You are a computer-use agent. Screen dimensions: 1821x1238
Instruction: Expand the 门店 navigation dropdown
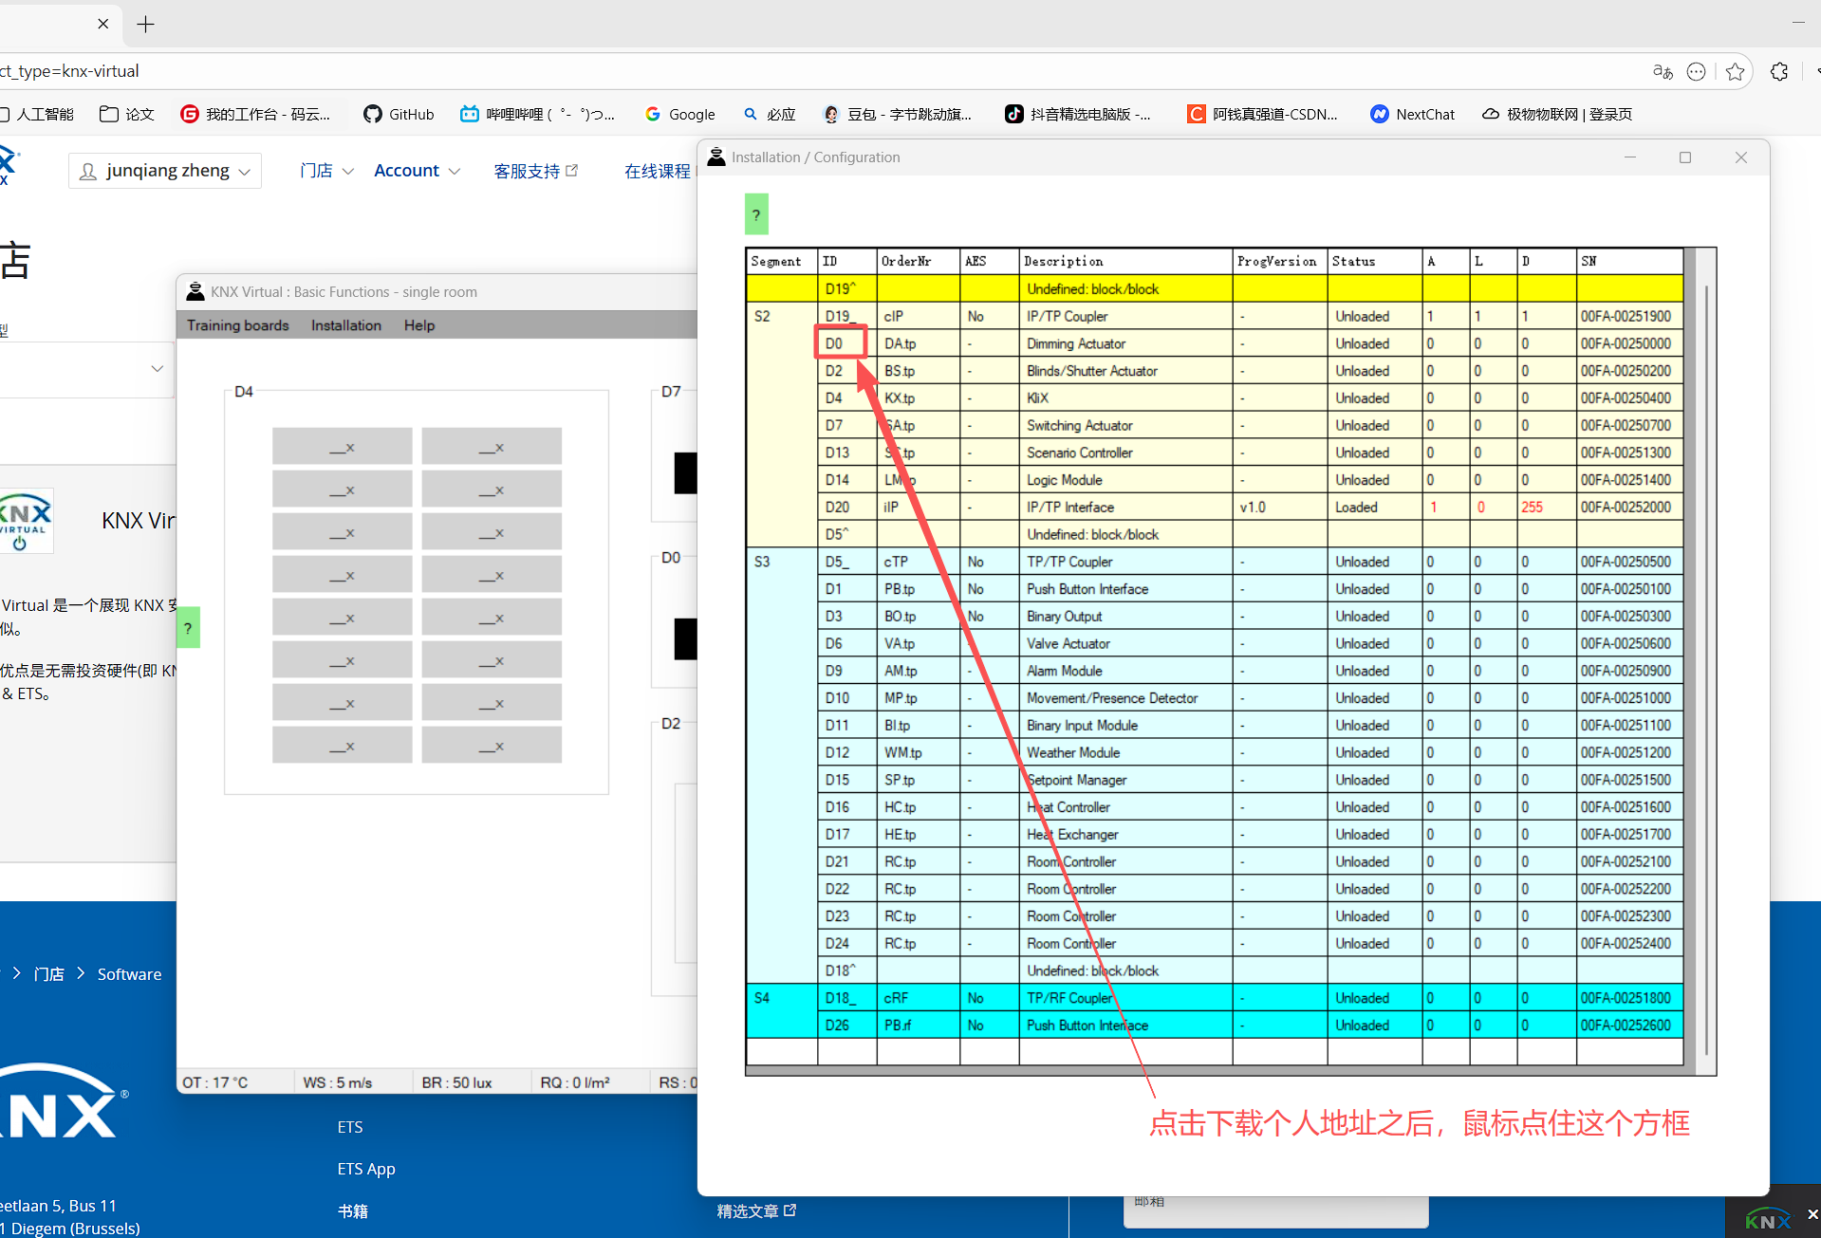(326, 171)
